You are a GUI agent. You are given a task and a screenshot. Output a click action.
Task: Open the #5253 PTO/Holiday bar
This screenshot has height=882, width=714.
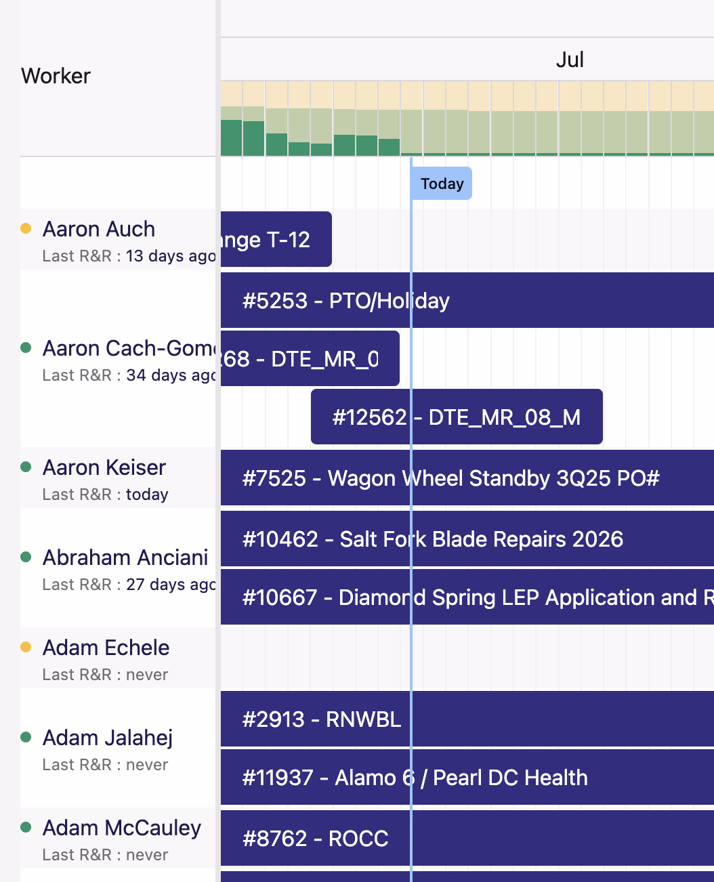[467, 300]
